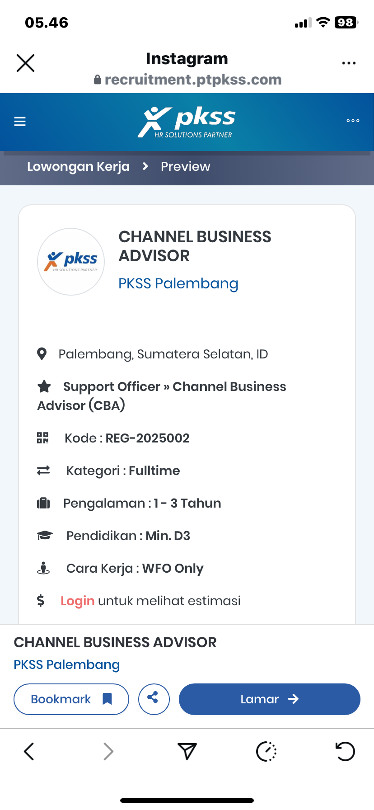The image size is (374, 810).
Task: Toggle Bookmark for this job
Action: [71, 699]
